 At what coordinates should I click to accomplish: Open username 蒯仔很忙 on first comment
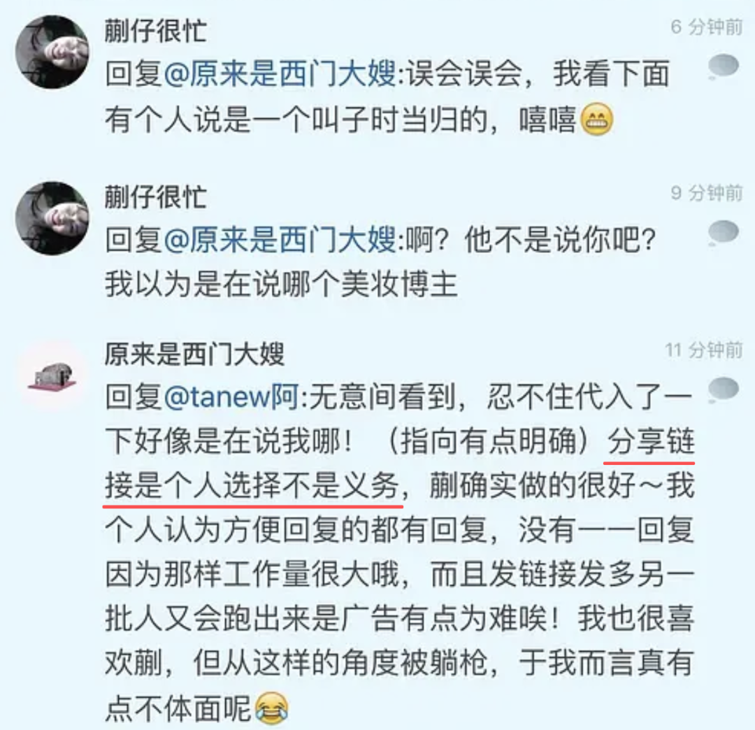click(x=156, y=31)
